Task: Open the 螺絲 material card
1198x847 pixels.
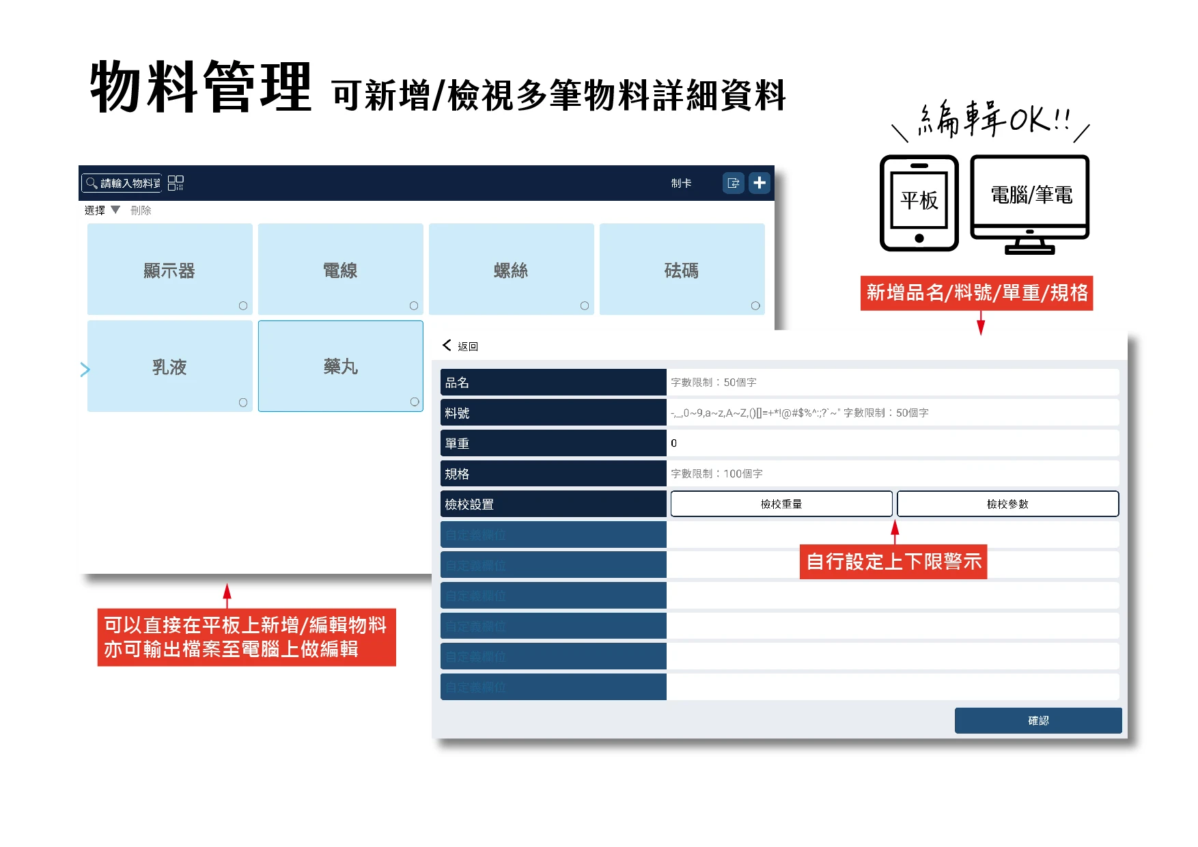Action: coord(512,269)
